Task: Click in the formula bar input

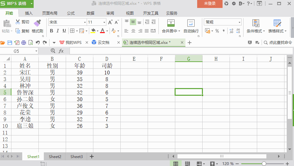Action: point(181,51)
